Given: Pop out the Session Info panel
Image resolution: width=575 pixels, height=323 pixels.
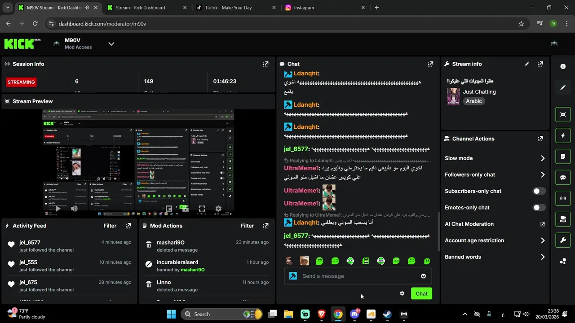Looking at the screenshot, I should point(265,64).
